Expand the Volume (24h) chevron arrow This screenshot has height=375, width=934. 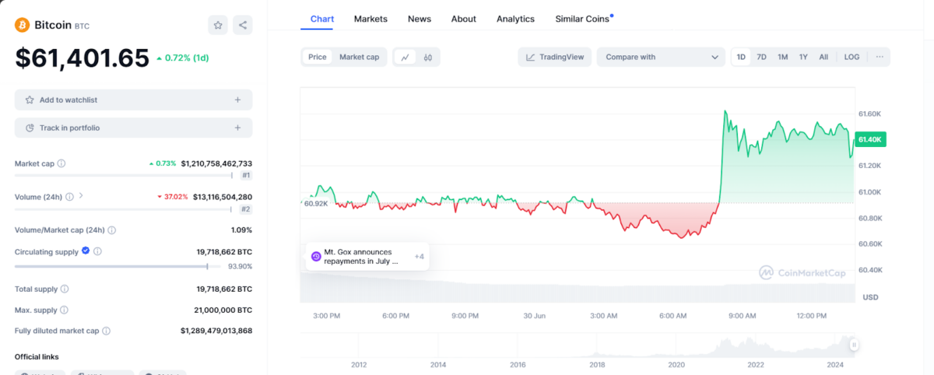81,196
